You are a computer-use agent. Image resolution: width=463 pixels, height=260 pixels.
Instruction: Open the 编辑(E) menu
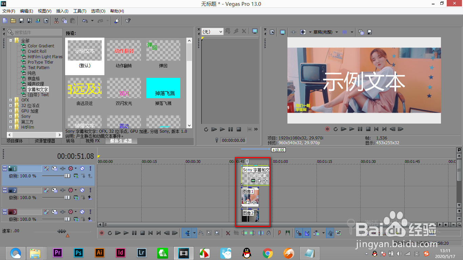[26, 11]
